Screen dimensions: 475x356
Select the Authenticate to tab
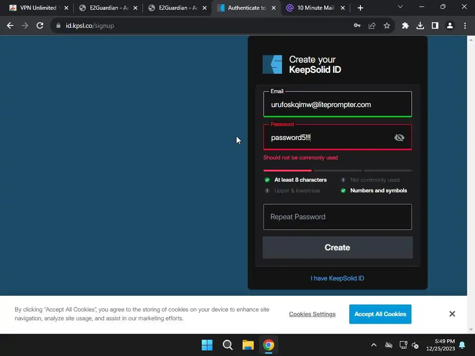pos(247,8)
